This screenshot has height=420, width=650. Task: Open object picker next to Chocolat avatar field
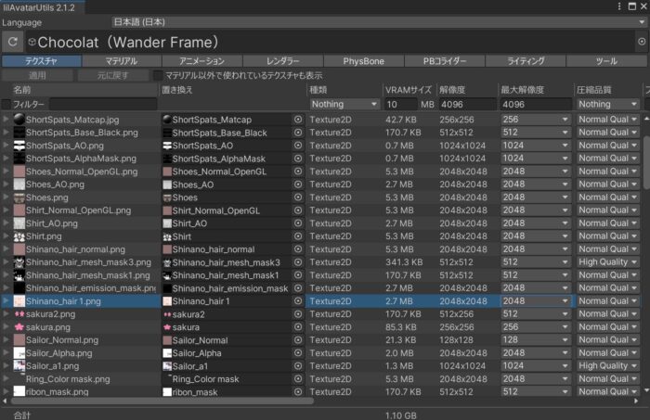tap(642, 42)
